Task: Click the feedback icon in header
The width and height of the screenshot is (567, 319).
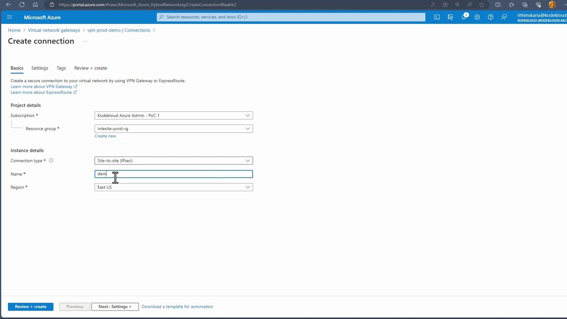Action: tap(504, 17)
